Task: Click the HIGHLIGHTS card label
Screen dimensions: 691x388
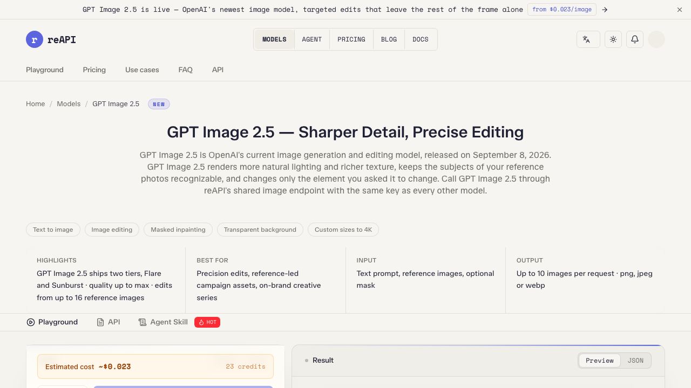Action: (x=57, y=260)
